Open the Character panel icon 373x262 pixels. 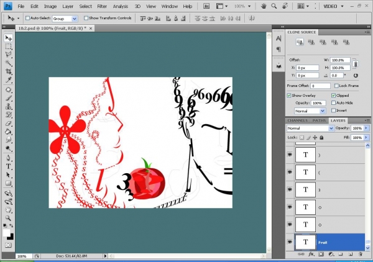[x=279, y=38]
